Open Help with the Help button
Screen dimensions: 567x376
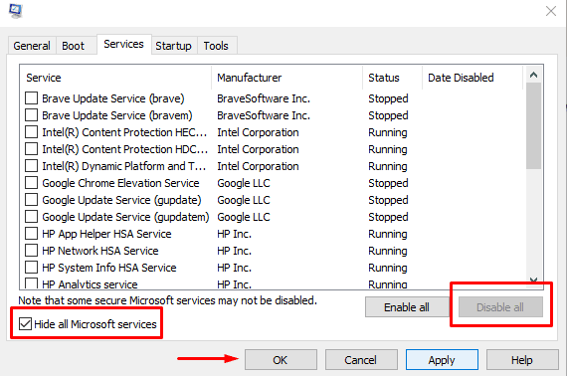tap(522, 360)
